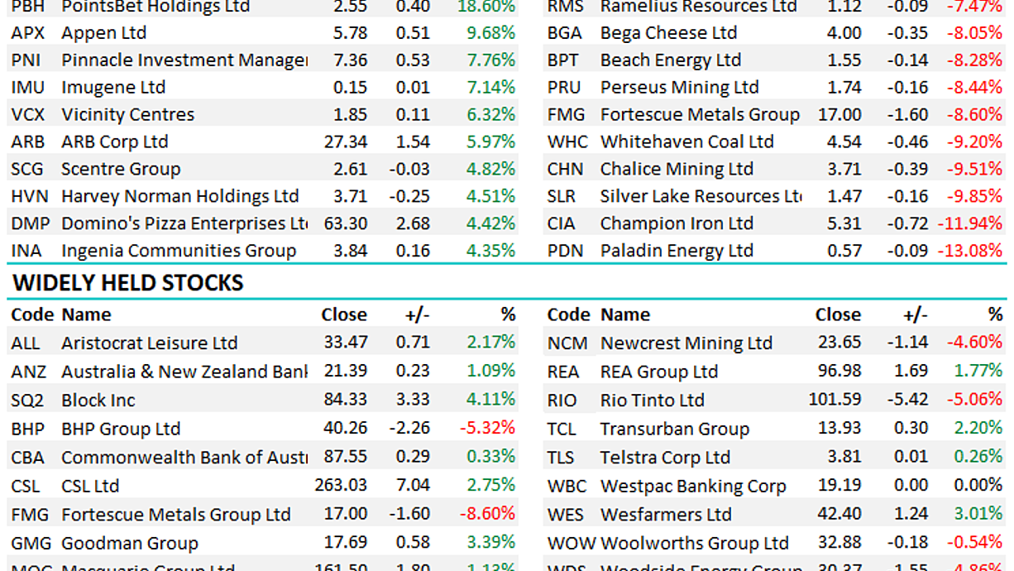1014x571 pixels.
Task: Click the Chalice Mining Ltd name
Action: pos(677,170)
